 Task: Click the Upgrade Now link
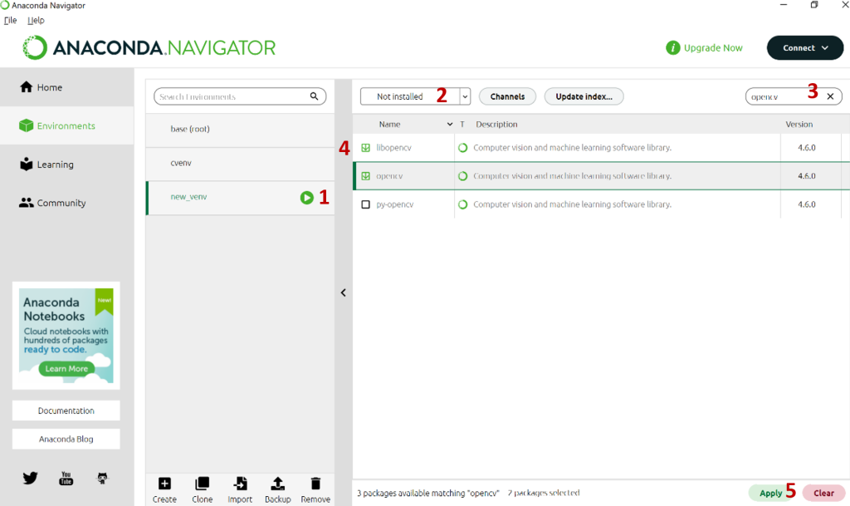pos(713,47)
